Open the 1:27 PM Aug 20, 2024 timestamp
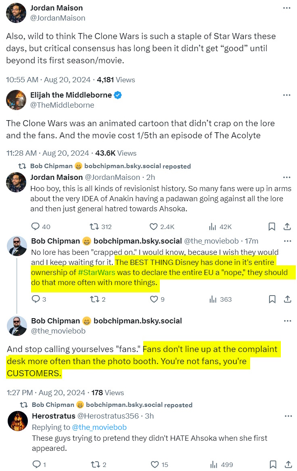 click(46, 393)
